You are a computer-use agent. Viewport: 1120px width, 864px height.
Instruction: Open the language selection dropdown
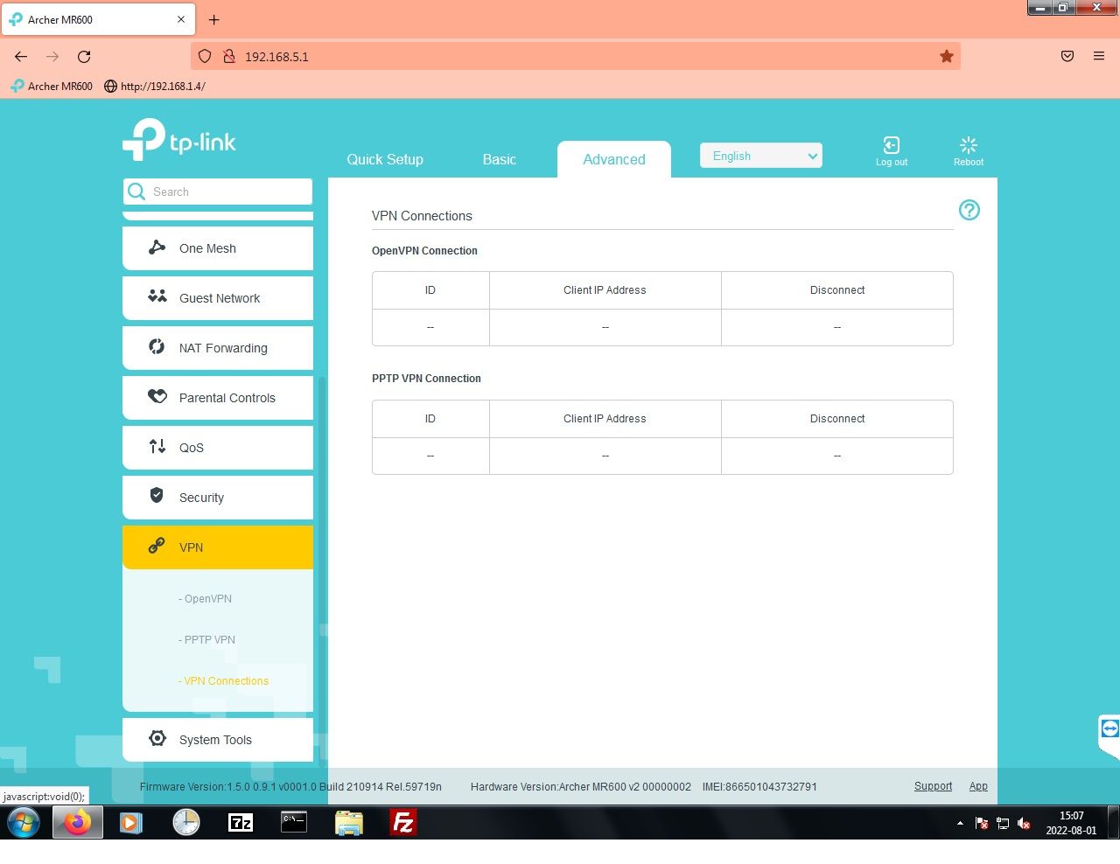760,156
